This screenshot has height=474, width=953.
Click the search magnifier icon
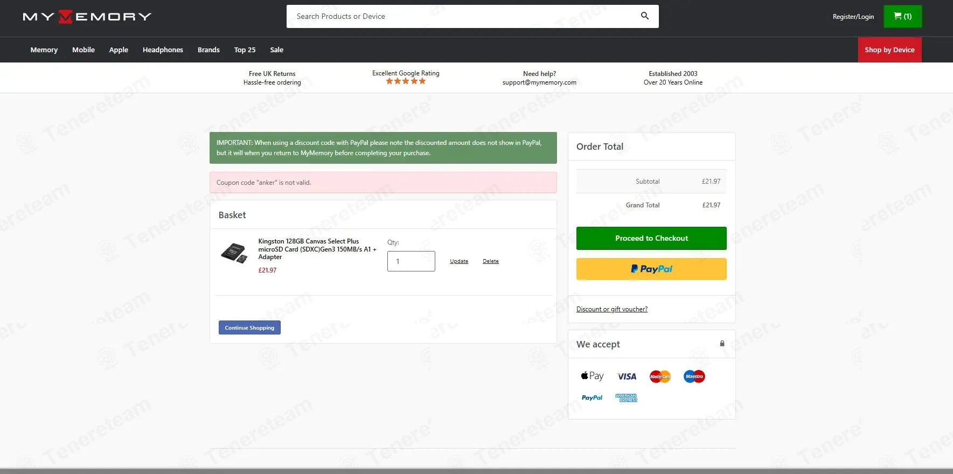(x=645, y=16)
